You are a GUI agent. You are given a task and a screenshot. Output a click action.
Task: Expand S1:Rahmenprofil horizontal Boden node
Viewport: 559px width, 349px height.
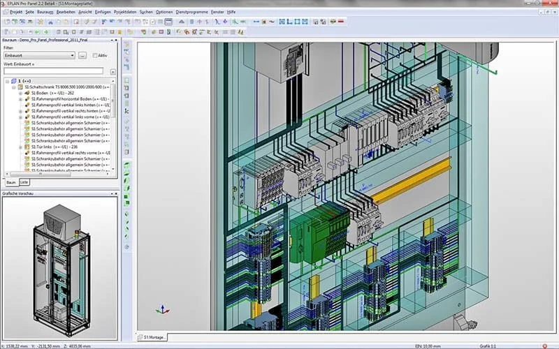(x=20, y=99)
